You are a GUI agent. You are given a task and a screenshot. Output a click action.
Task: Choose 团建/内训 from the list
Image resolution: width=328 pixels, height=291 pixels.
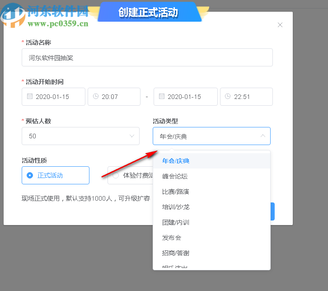tap(211, 222)
